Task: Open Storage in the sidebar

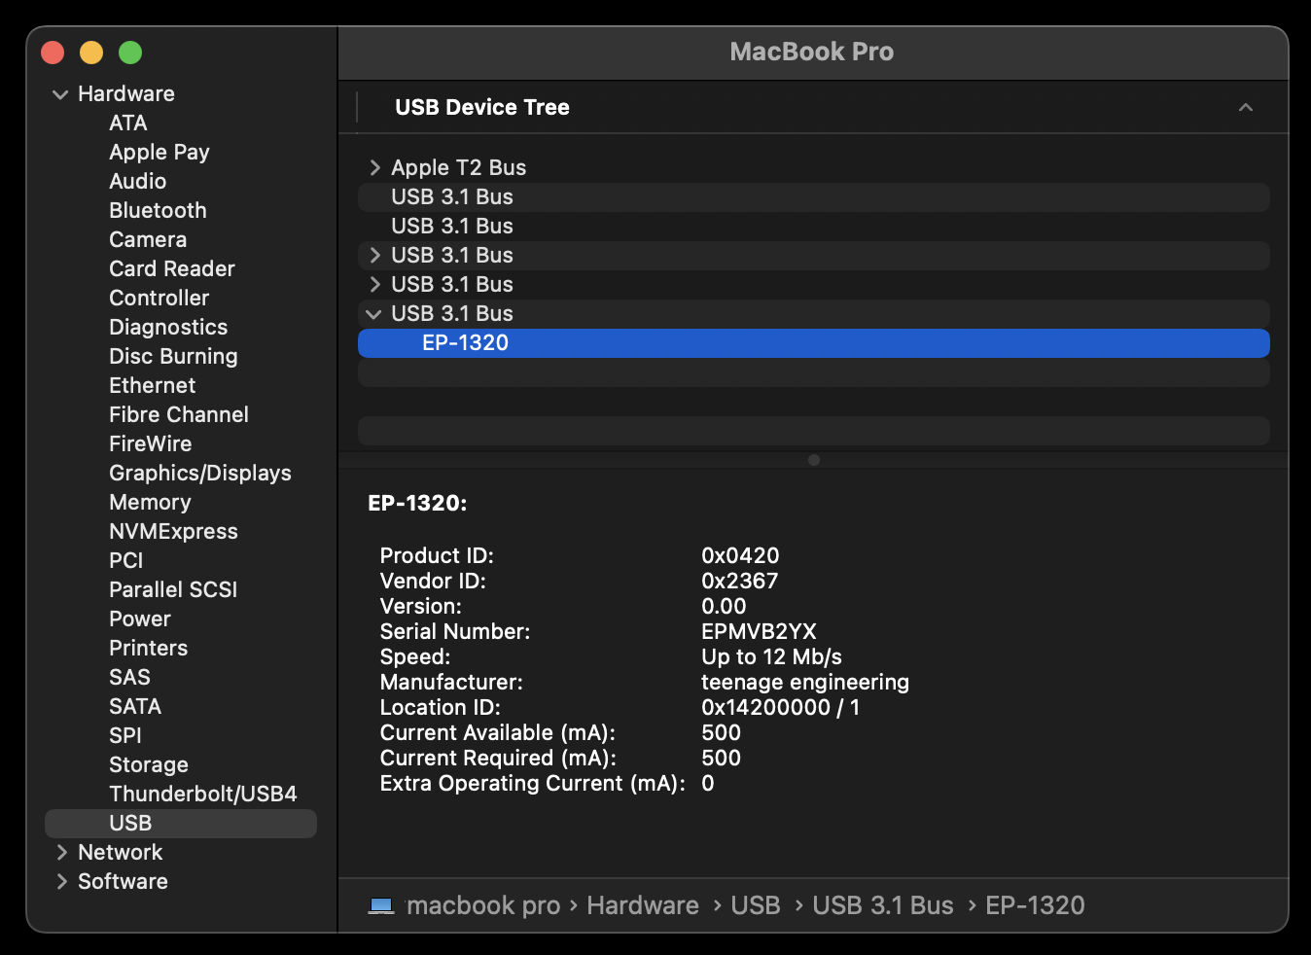Action: coord(149,765)
